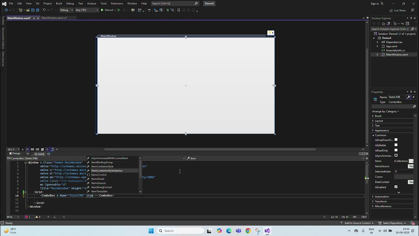Click the designer horizontal scrollbar

pyautogui.click(x=209, y=149)
